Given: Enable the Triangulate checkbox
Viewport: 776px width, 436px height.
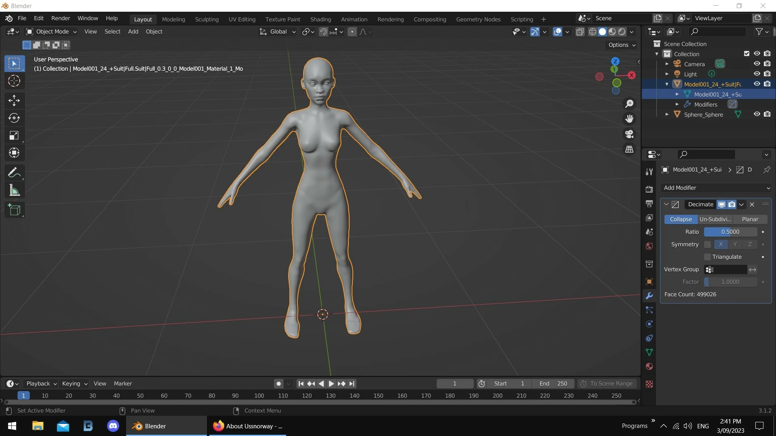Looking at the screenshot, I should click(707, 257).
